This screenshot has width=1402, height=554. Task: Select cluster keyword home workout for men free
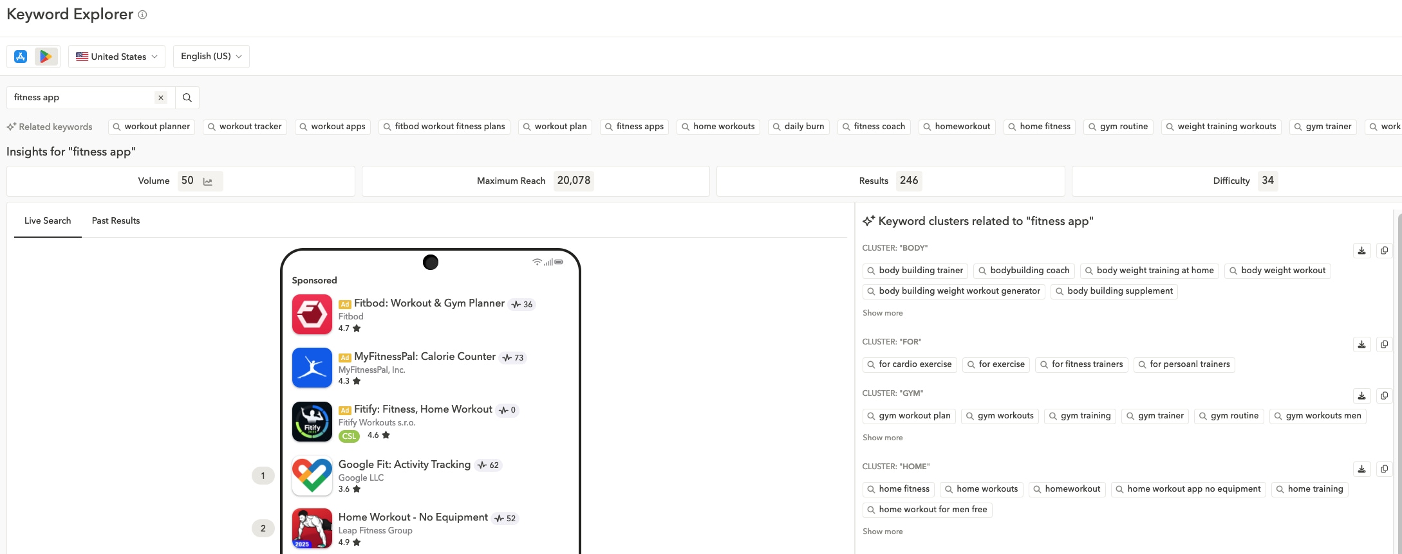pos(927,510)
